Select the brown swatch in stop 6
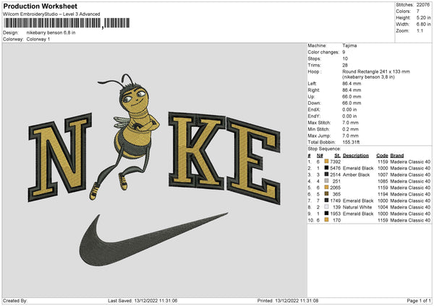This screenshot has height=306, width=434. click(326, 194)
